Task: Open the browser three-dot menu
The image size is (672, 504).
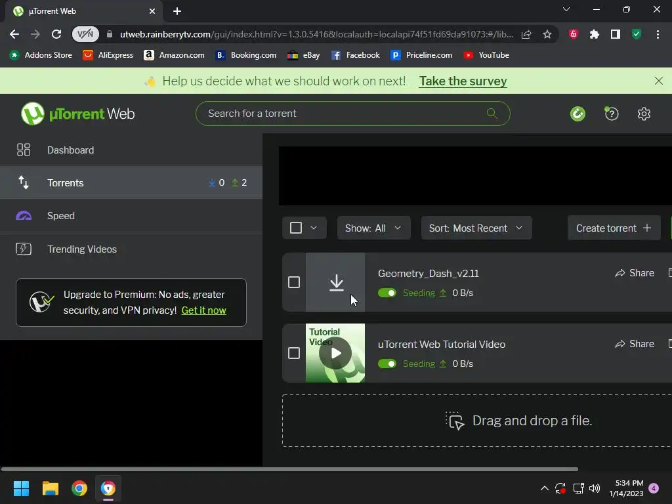Action: pos(658,34)
